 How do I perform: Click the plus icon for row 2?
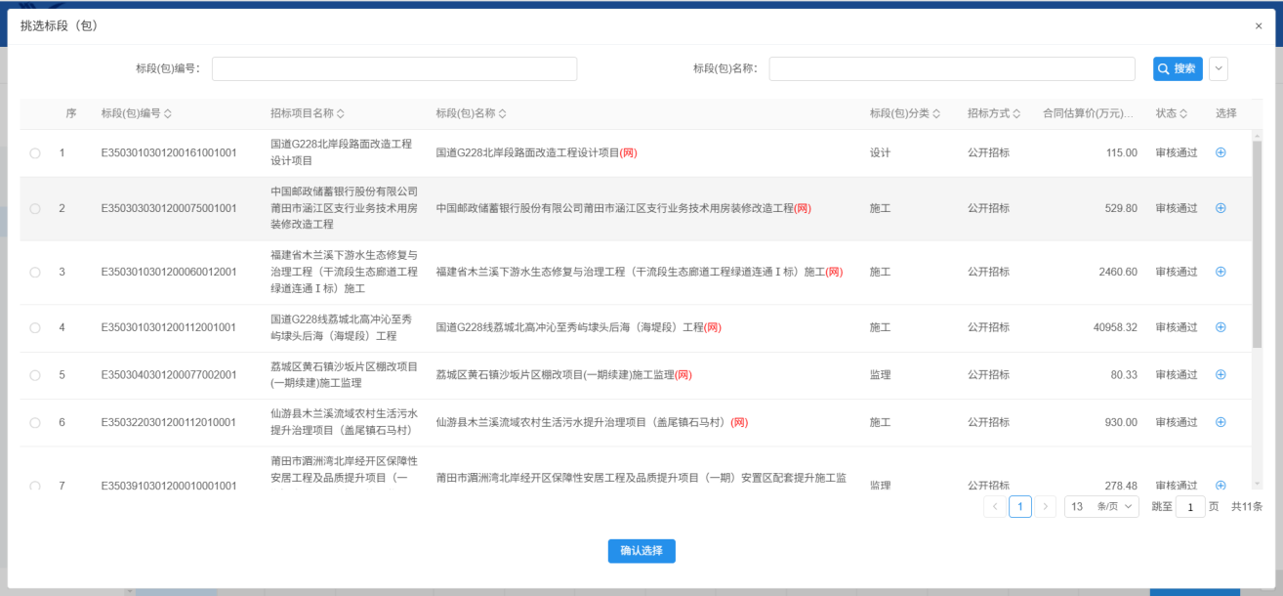(x=1221, y=208)
